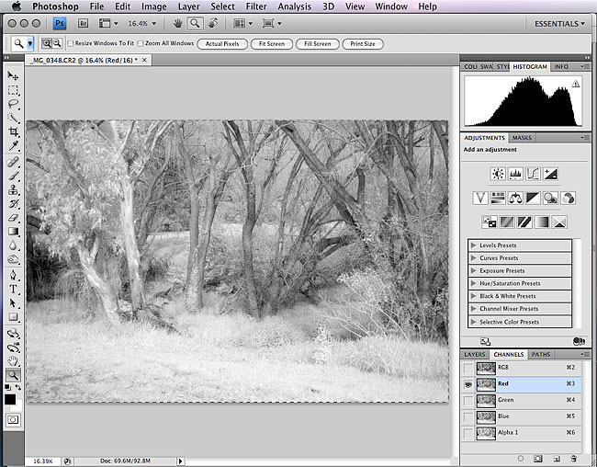Add a Curves adjustment from icons
The width and height of the screenshot is (597, 467).
(534, 173)
